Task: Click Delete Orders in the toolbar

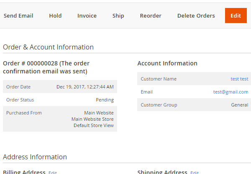Action: click(x=196, y=16)
